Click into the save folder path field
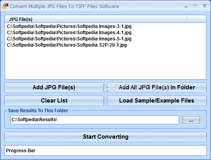The width and height of the screenshot is (211, 160). (95, 120)
